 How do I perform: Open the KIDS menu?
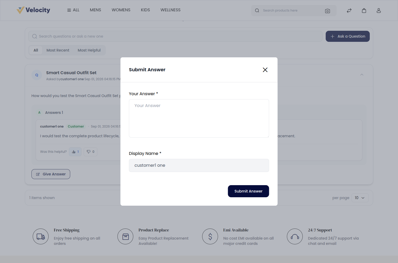(x=145, y=10)
